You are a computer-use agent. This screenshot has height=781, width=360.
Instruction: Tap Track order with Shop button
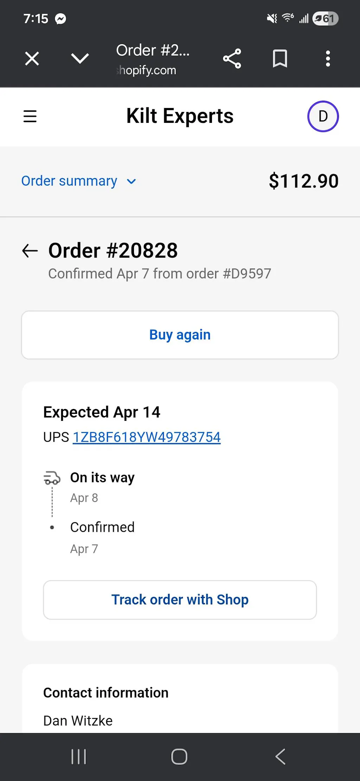(180, 600)
